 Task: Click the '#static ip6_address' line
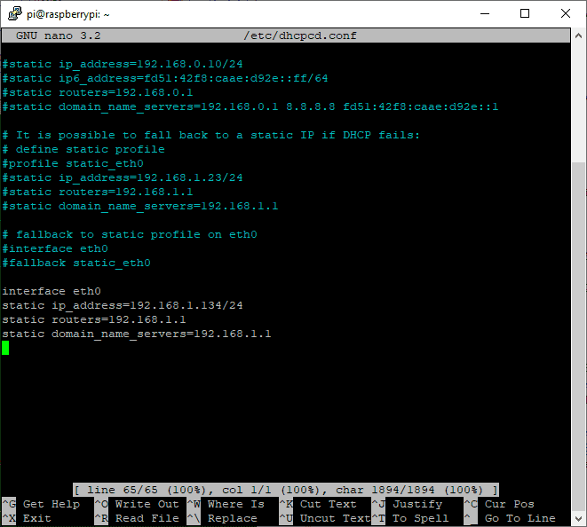165,79
